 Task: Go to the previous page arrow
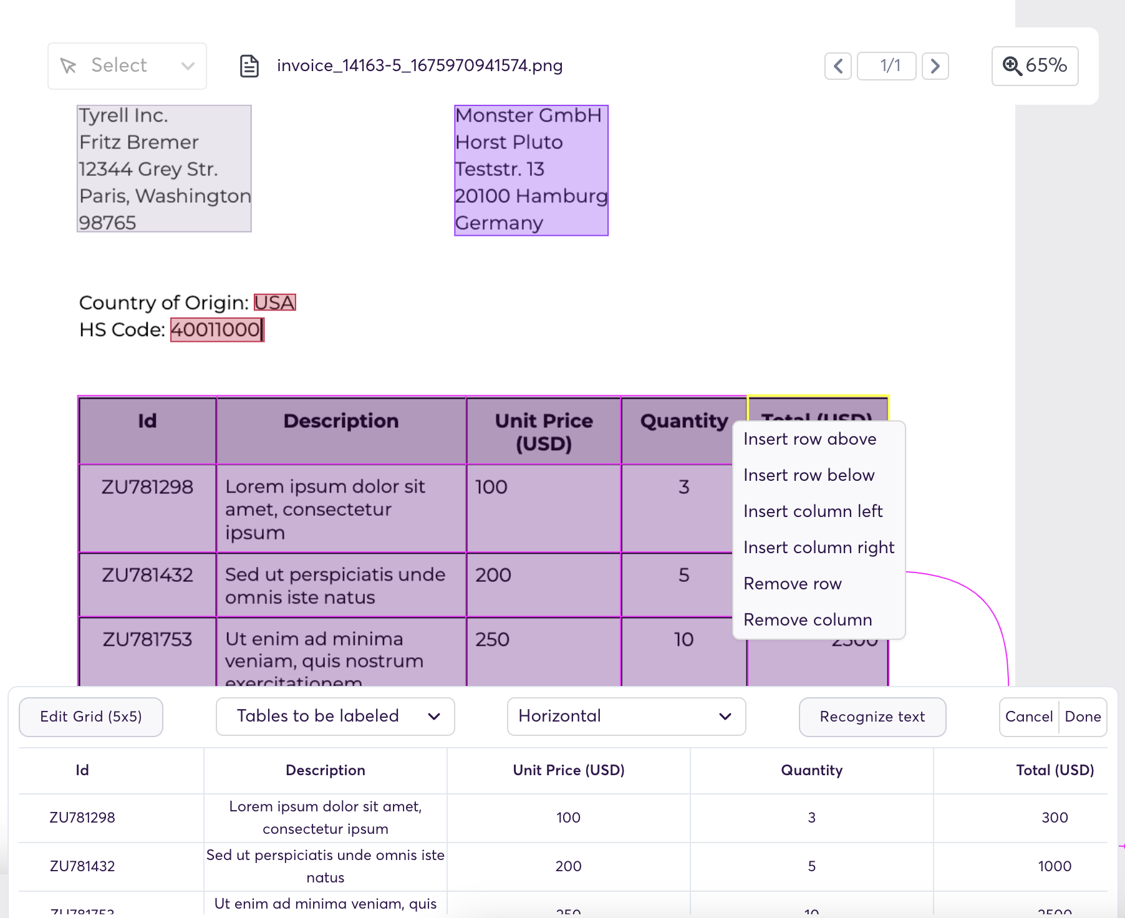pos(838,66)
